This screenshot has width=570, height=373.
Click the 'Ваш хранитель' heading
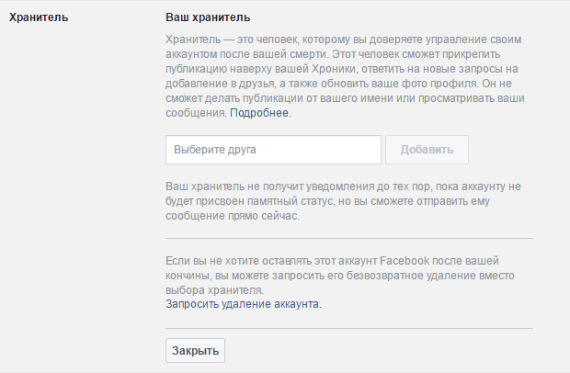click(208, 17)
